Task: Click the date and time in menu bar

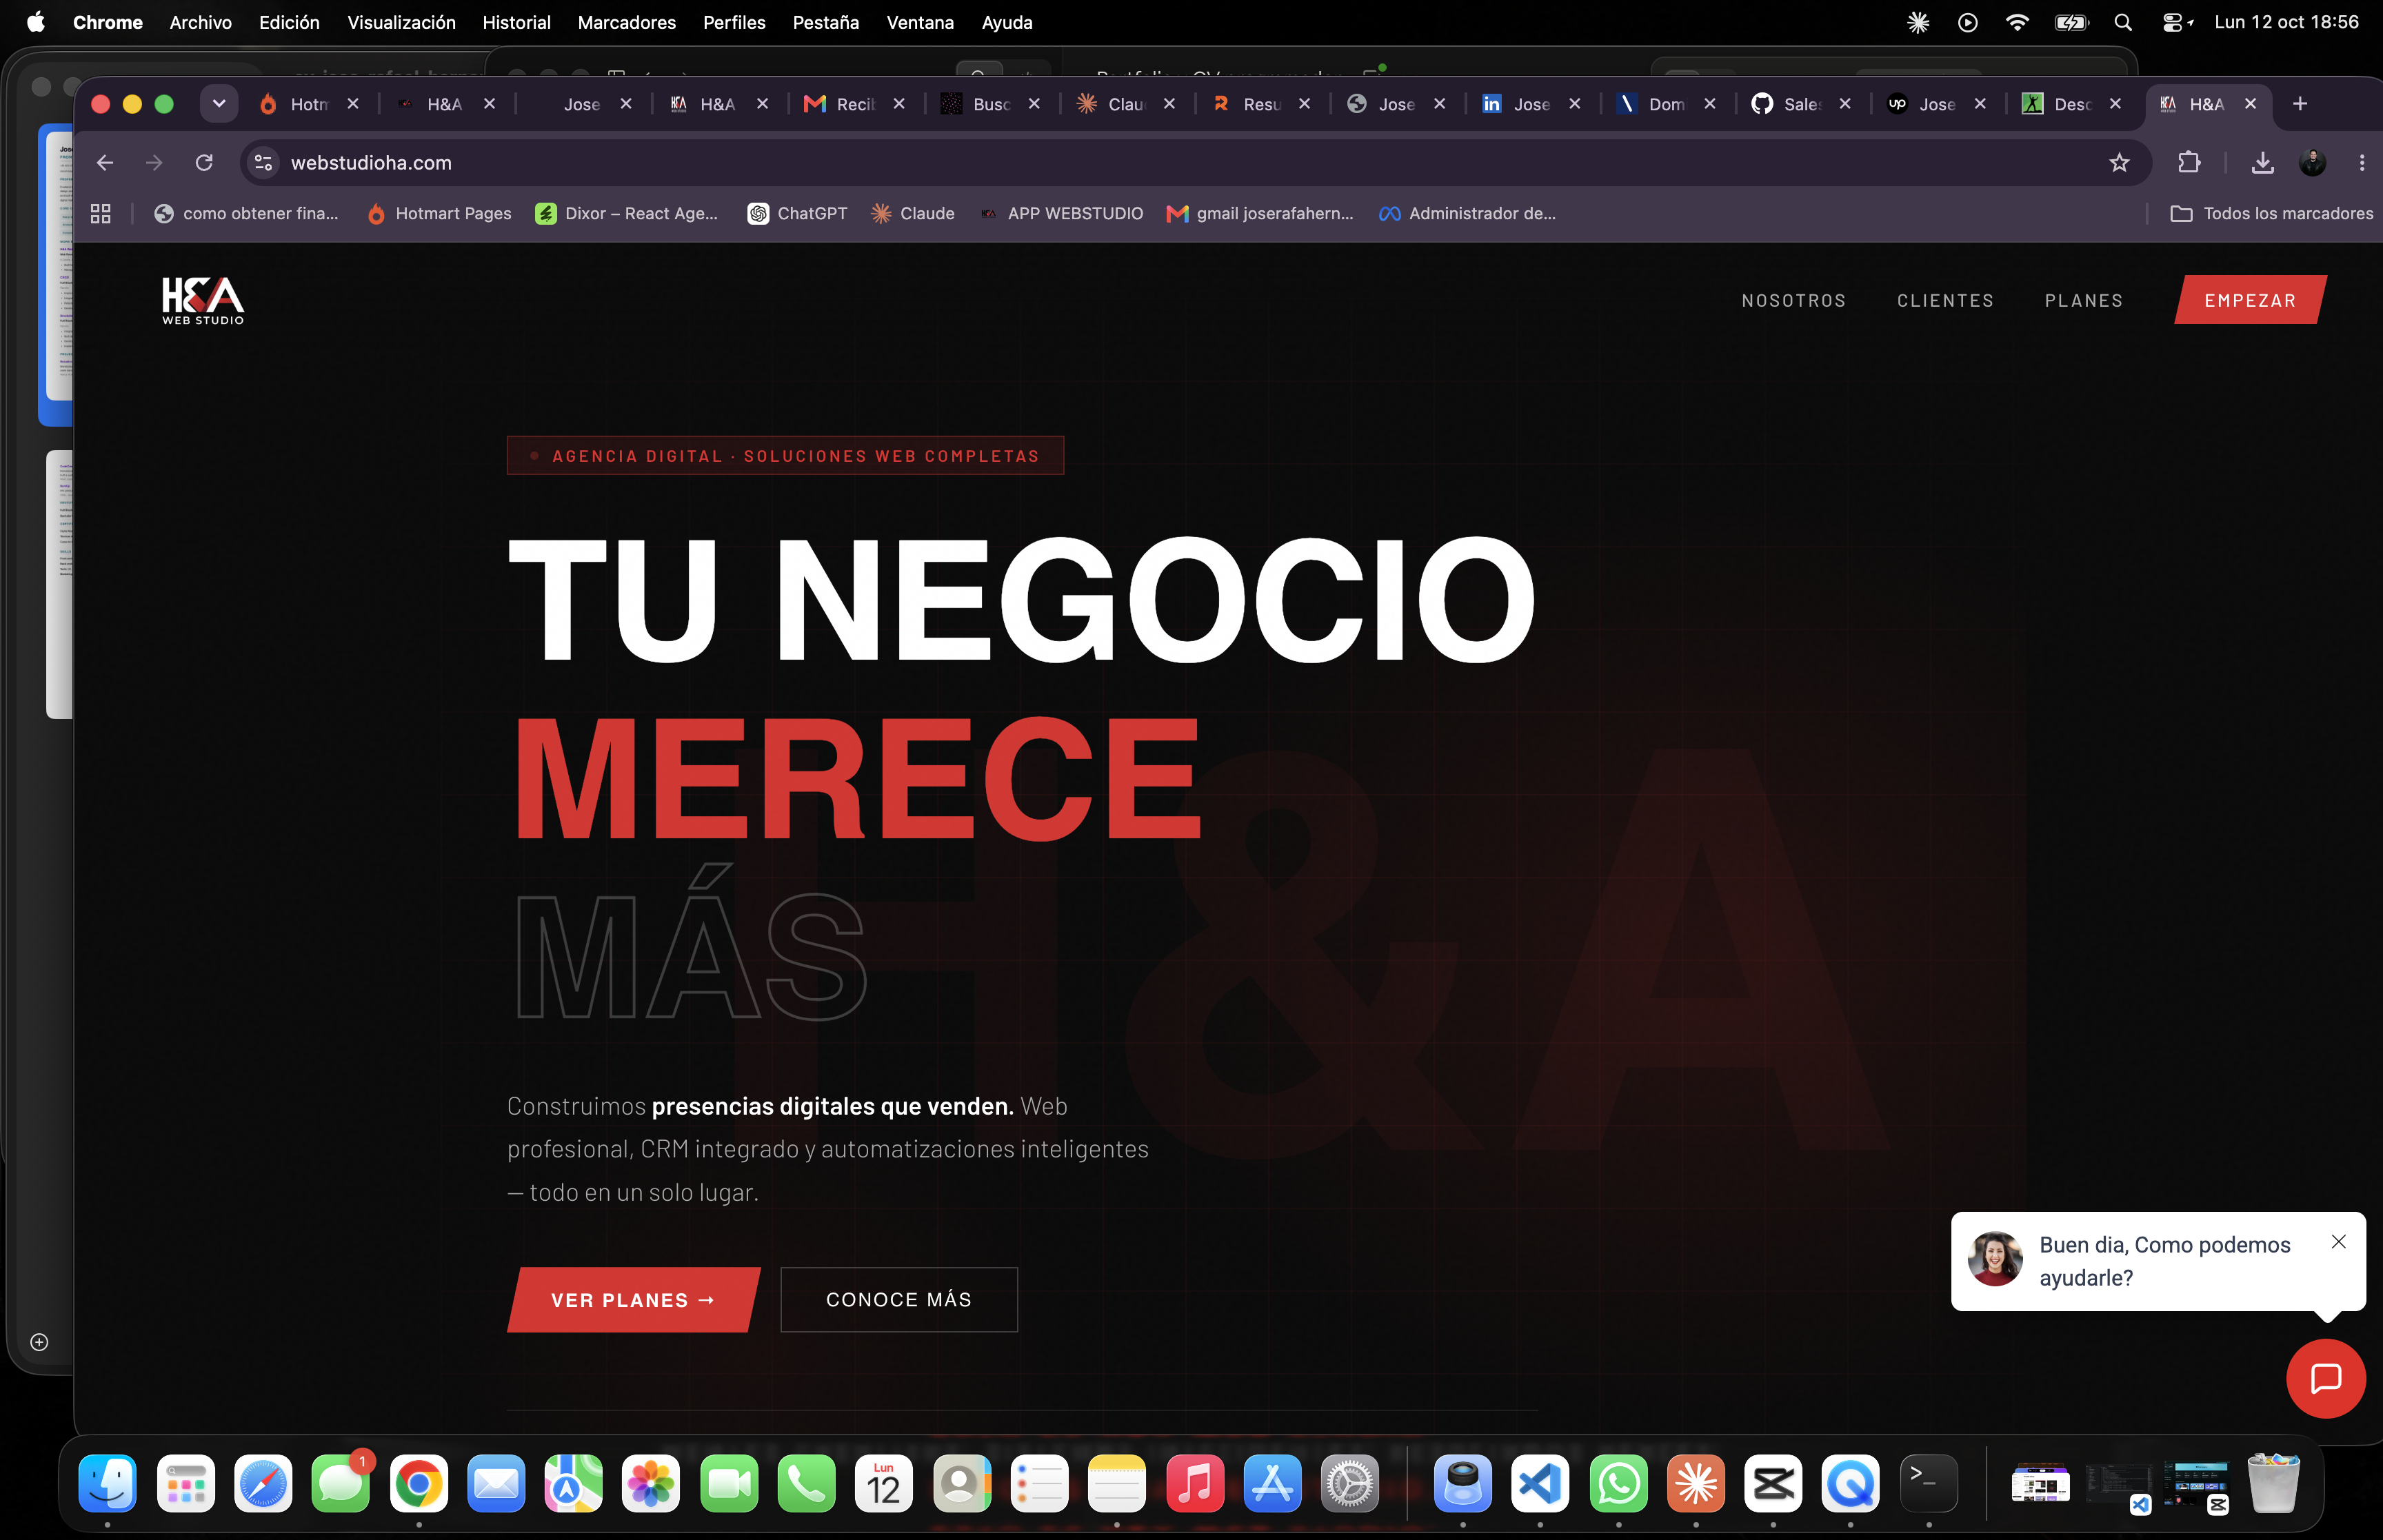Action: point(2286,22)
